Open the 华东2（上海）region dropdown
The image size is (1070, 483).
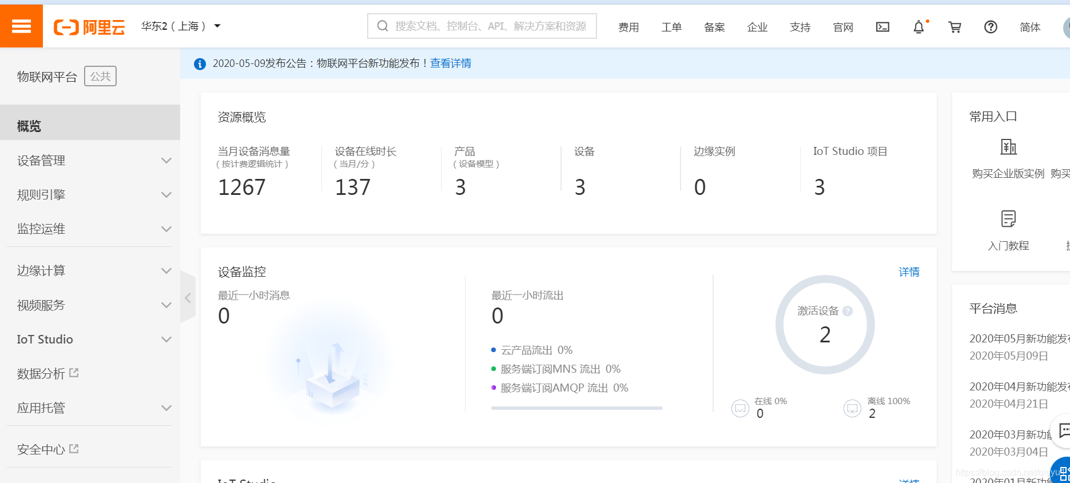coord(181,26)
